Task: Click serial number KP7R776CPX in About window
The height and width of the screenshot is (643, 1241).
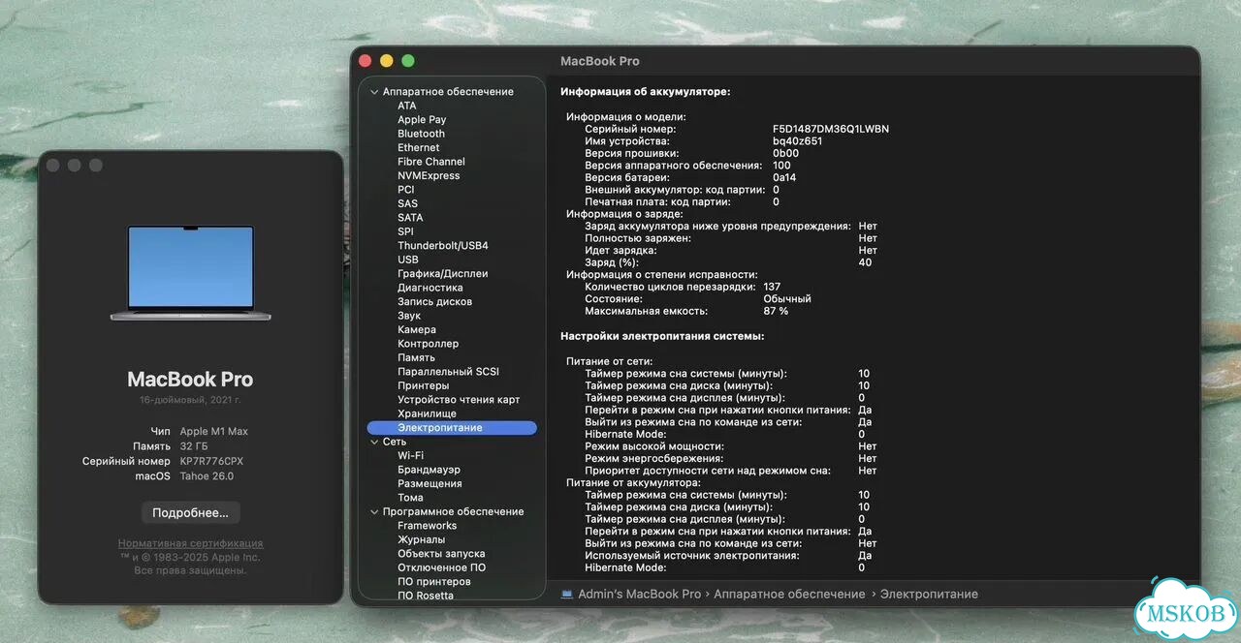Action: (212, 462)
